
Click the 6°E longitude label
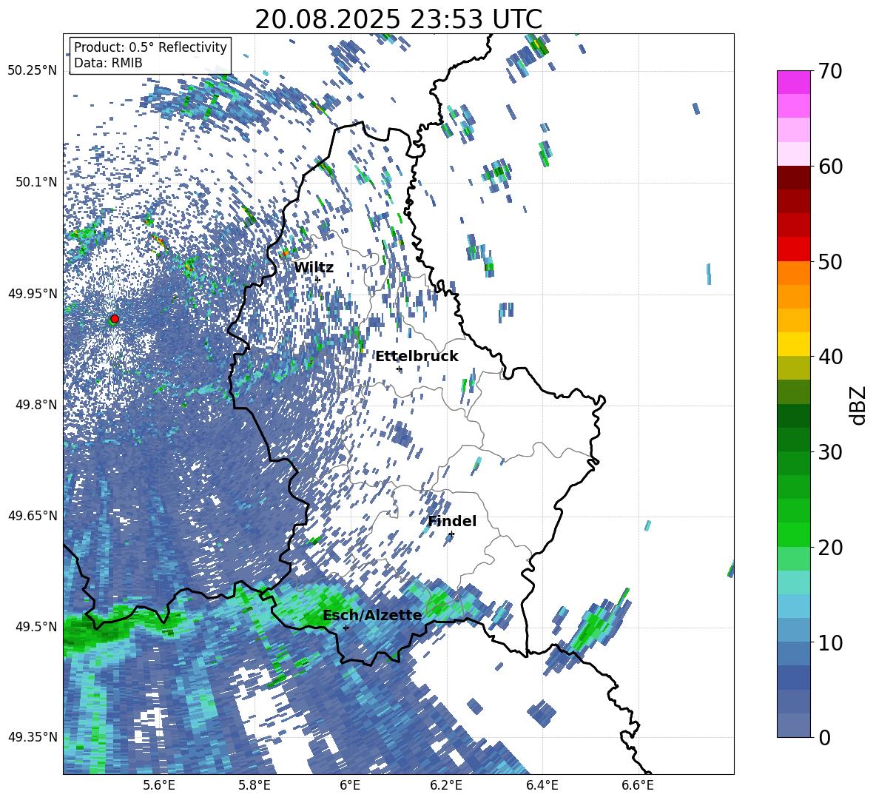[350, 785]
